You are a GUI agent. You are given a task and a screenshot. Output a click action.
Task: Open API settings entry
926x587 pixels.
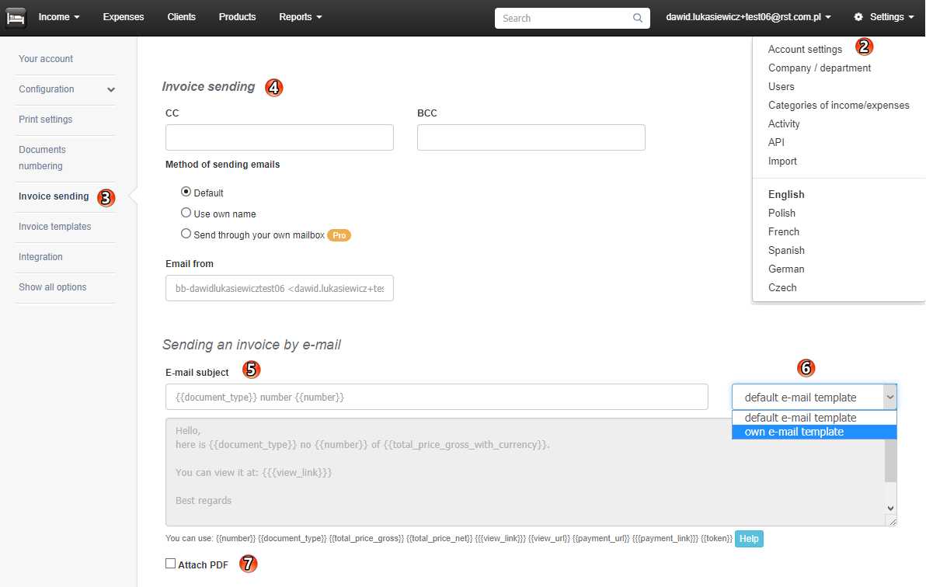(776, 142)
